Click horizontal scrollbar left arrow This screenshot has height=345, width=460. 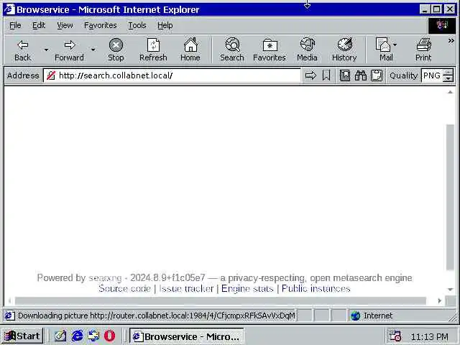tap(9, 300)
